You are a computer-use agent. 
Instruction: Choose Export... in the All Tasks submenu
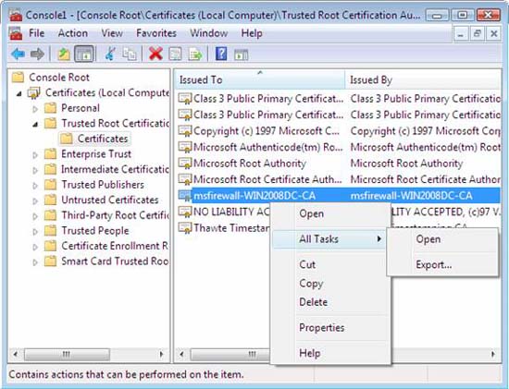(442, 265)
